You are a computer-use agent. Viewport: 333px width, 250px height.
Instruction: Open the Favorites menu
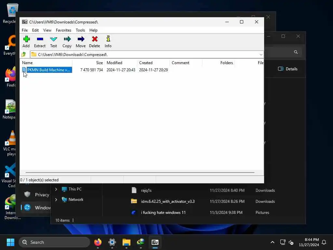(63, 30)
